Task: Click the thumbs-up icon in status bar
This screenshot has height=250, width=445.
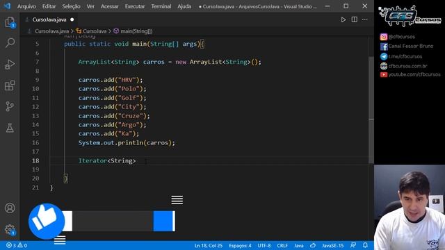Action: pos(313,245)
